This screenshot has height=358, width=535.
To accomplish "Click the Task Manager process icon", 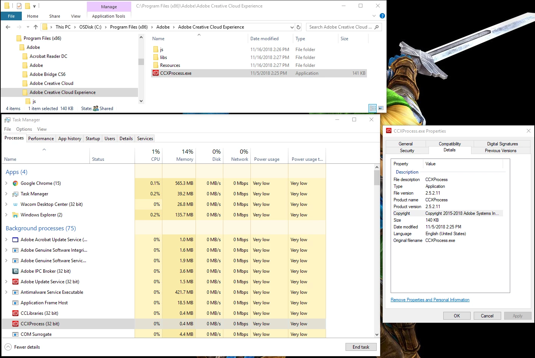I will pyautogui.click(x=15, y=194).
